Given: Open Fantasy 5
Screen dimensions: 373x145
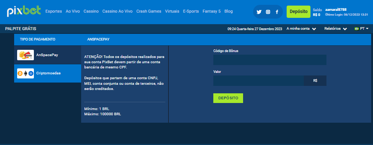Looking at the screenshot, I should coord(212,11).
